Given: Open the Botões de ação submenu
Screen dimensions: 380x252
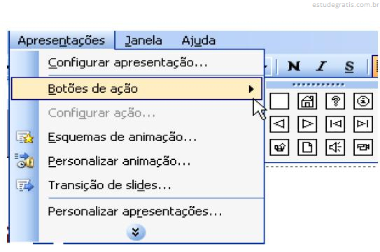Looking at the screenshot, I should click(x=136, y=89).
